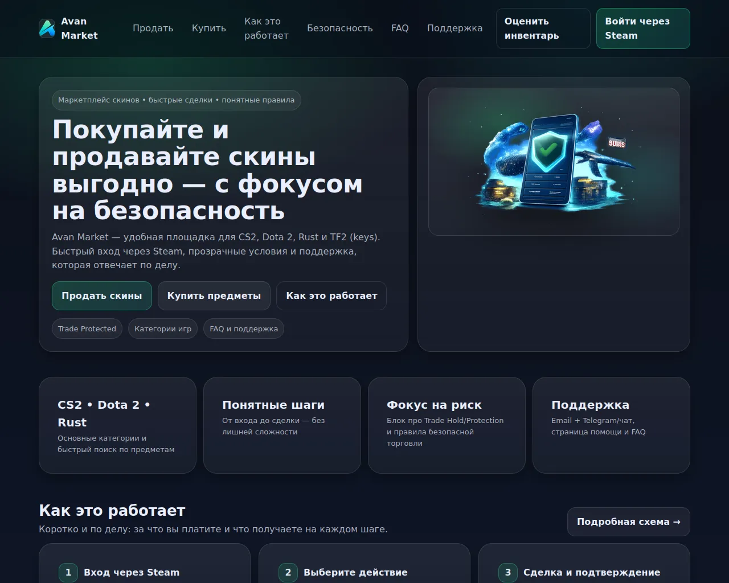Click the step 3 number badge
729x583 pixels.
[508, 572]
